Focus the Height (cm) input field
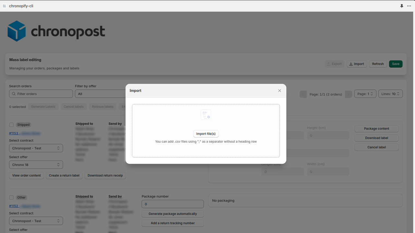415x233 pixels. [x=328, y=135]
